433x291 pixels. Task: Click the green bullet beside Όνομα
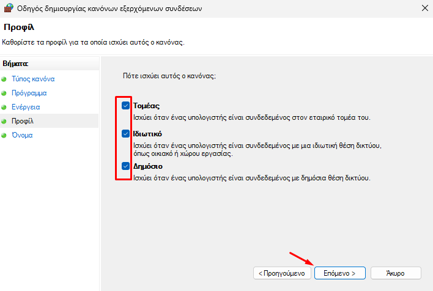[x=4, y=135]
